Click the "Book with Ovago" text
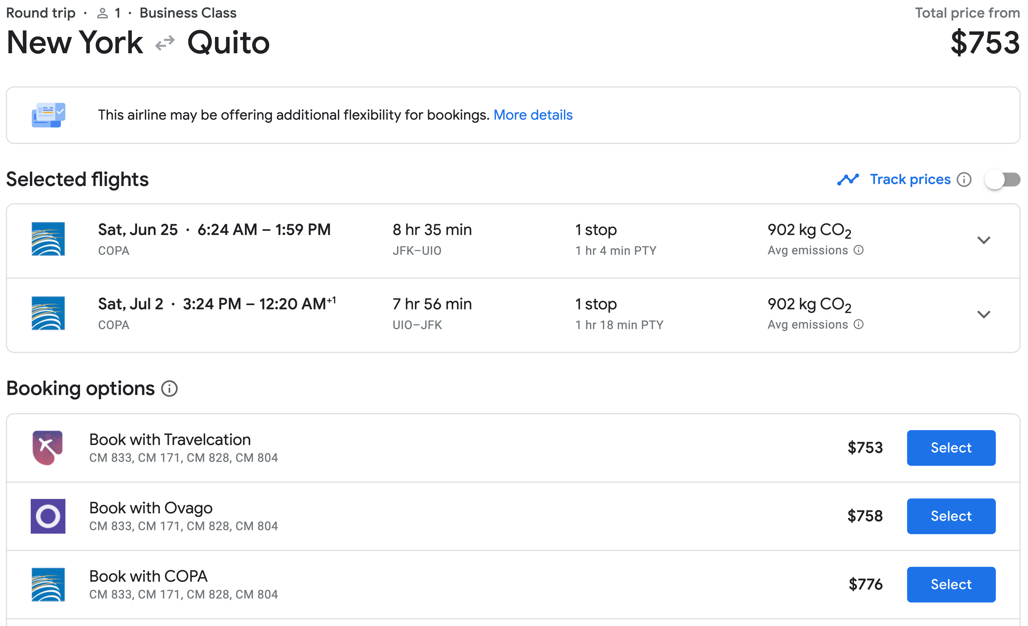This screenshot has height=626, width=1028. coord(151,508)
